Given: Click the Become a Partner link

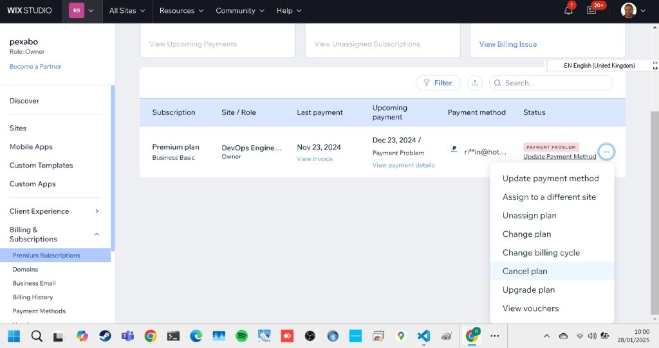Looking at the screenshot, I should click(x=35, y=66).
